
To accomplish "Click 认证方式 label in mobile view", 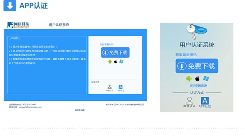I will pos(197,93).
